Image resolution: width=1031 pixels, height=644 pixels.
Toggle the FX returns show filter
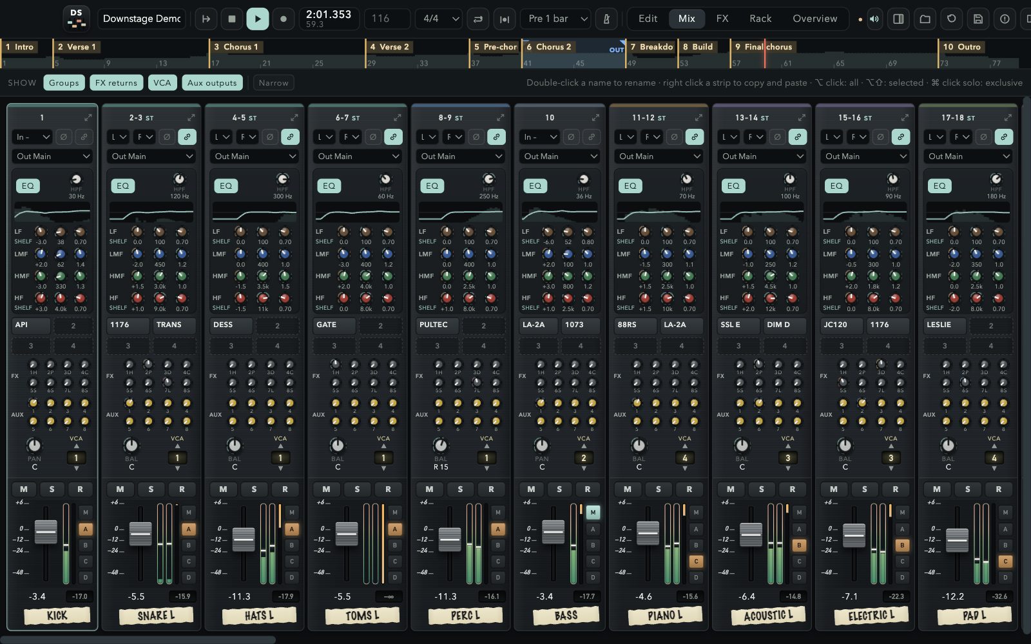pos(116,82)
